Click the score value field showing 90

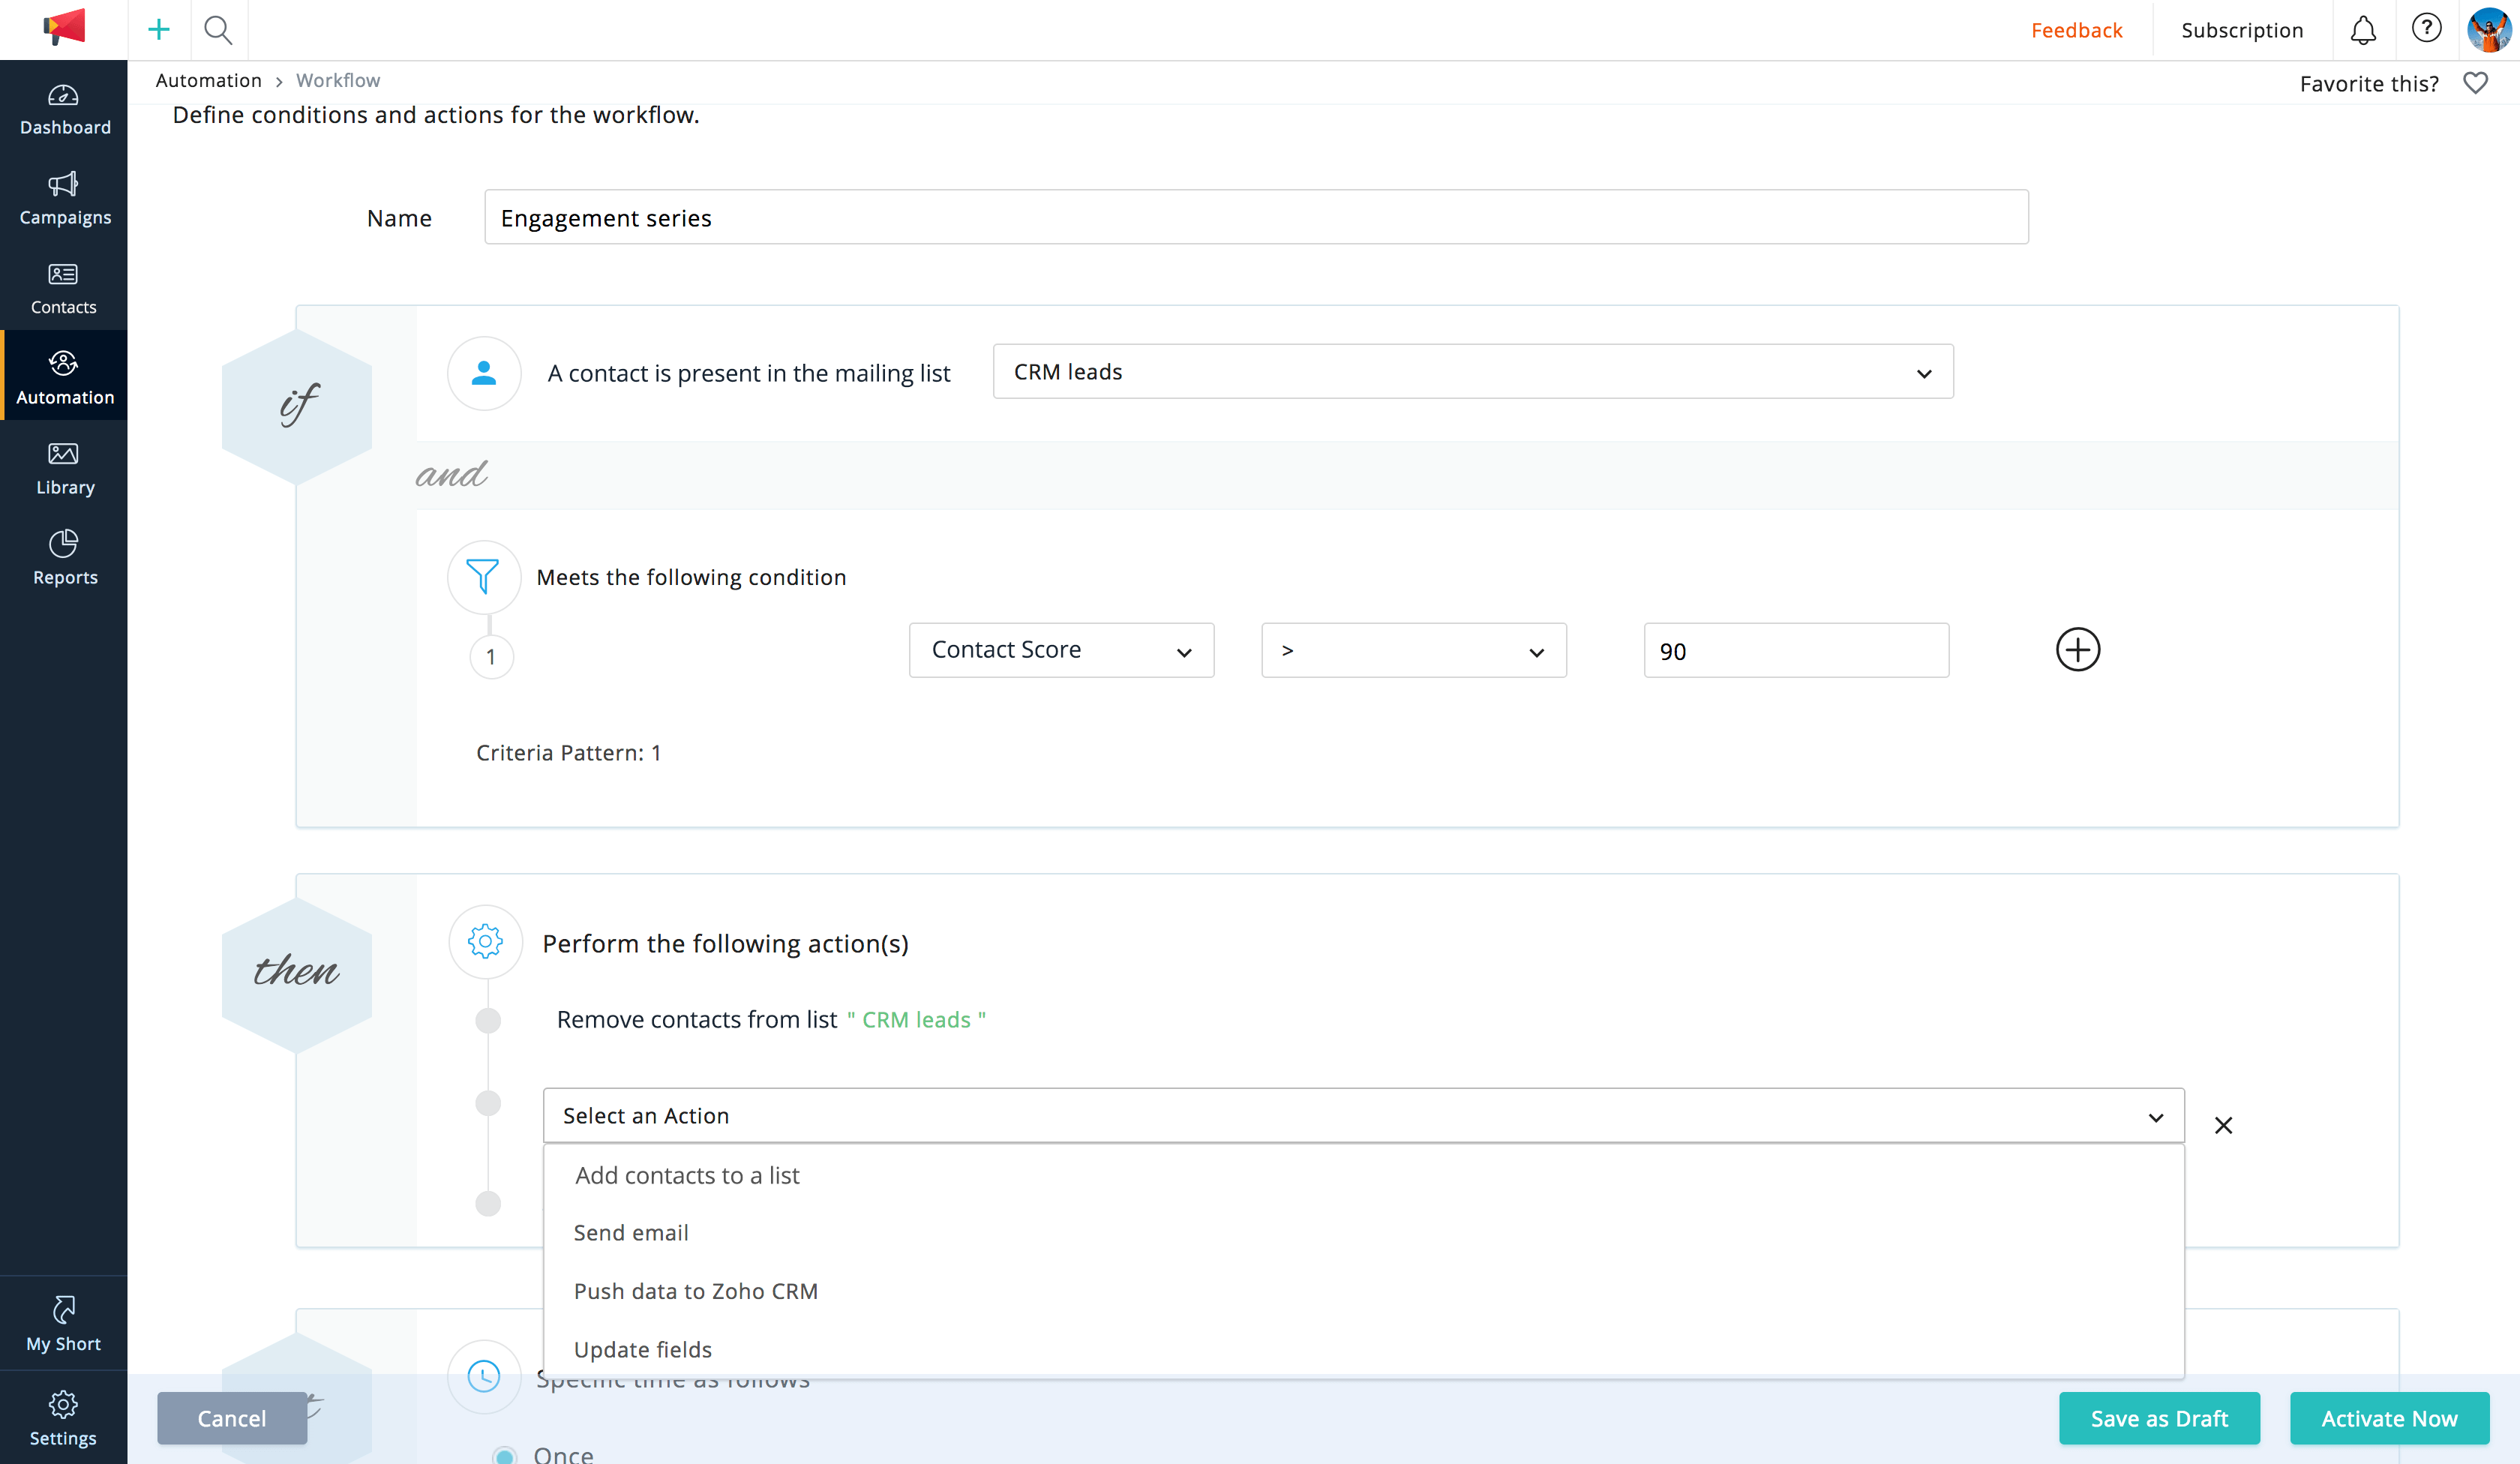(x=1796, y=650)
